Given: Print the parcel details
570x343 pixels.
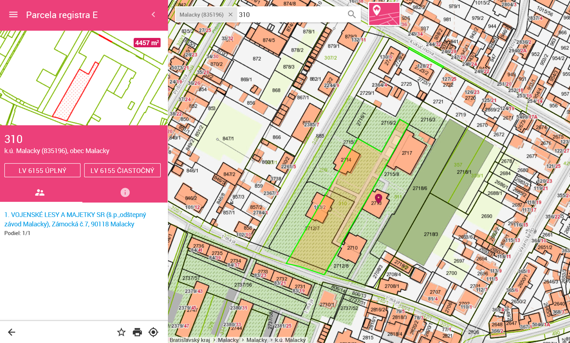Looking at the screenshot, I should point(137,332).
